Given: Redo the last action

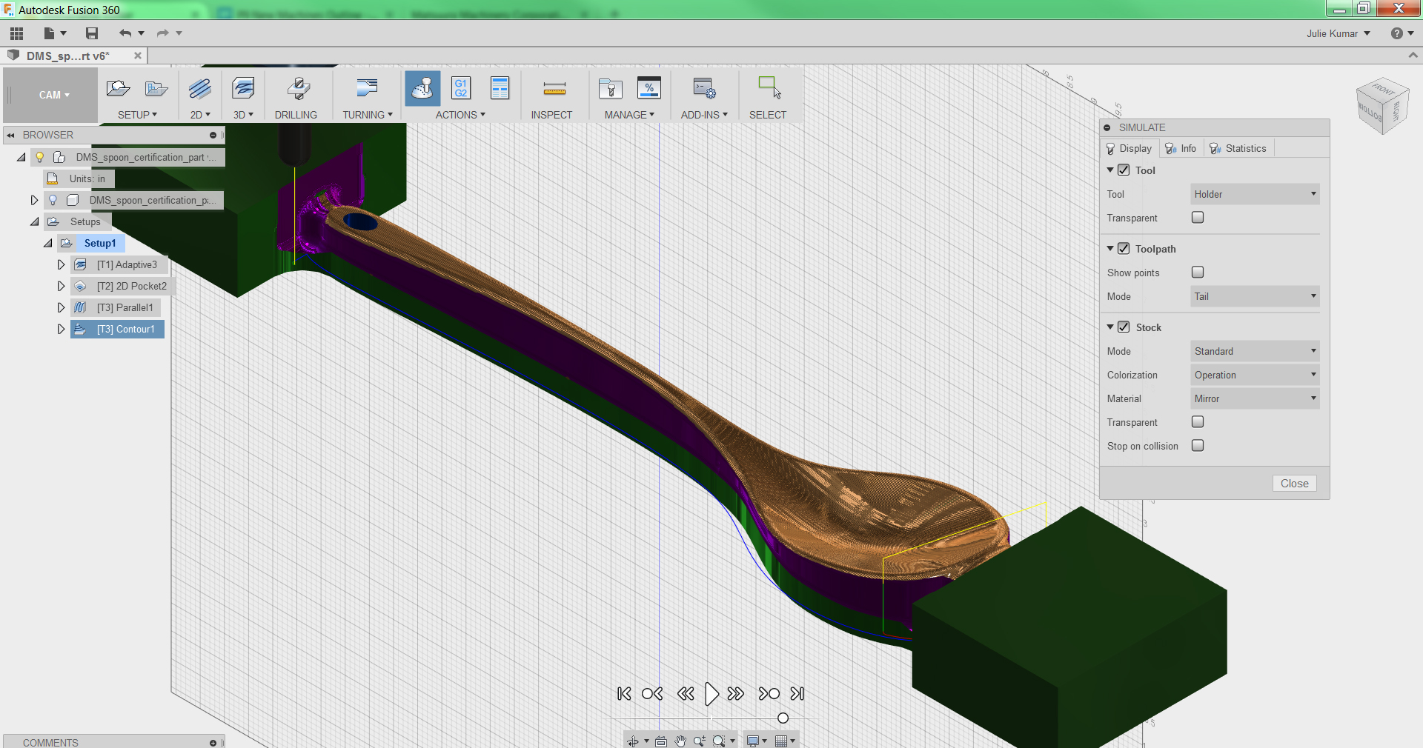Looking at the screenshot, I should pyautogui.click(x=162, y=33).
